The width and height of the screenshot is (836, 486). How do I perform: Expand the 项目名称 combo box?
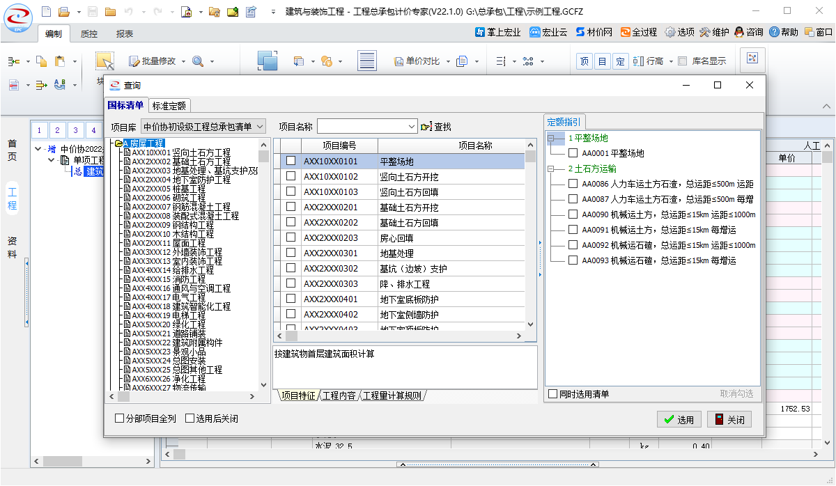(x=410, y=126)
